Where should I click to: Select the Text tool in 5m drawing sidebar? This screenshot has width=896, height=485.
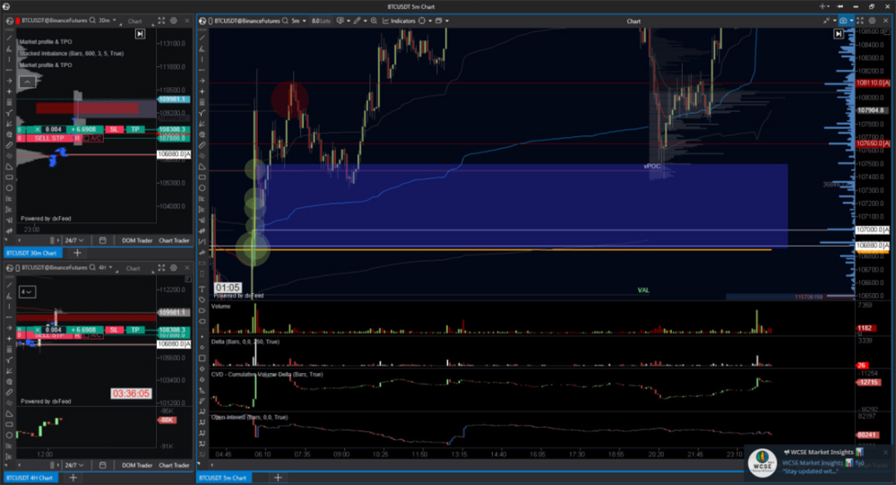pos(202,290)
